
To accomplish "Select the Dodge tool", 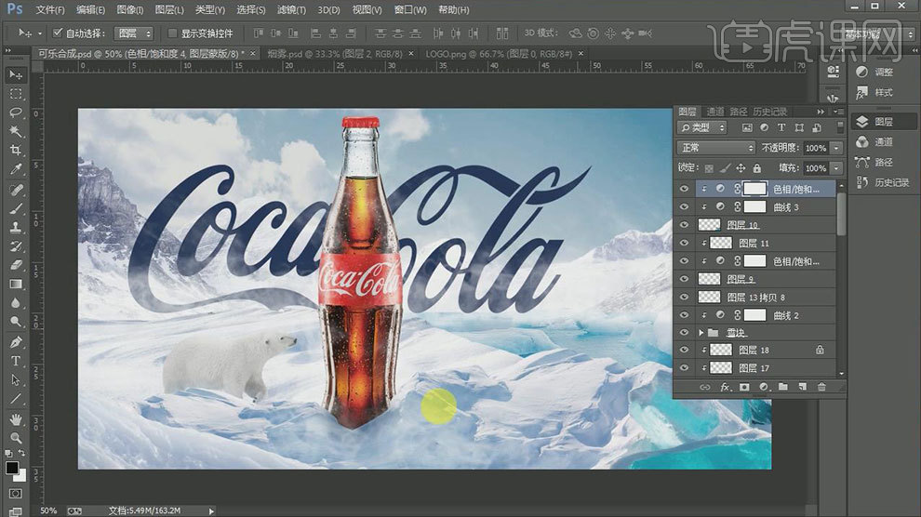I will (16, 322).
